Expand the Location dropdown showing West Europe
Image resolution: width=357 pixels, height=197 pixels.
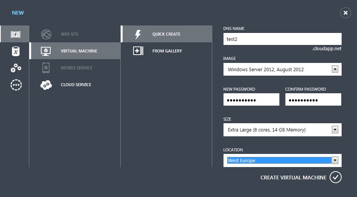coord(335,160)
